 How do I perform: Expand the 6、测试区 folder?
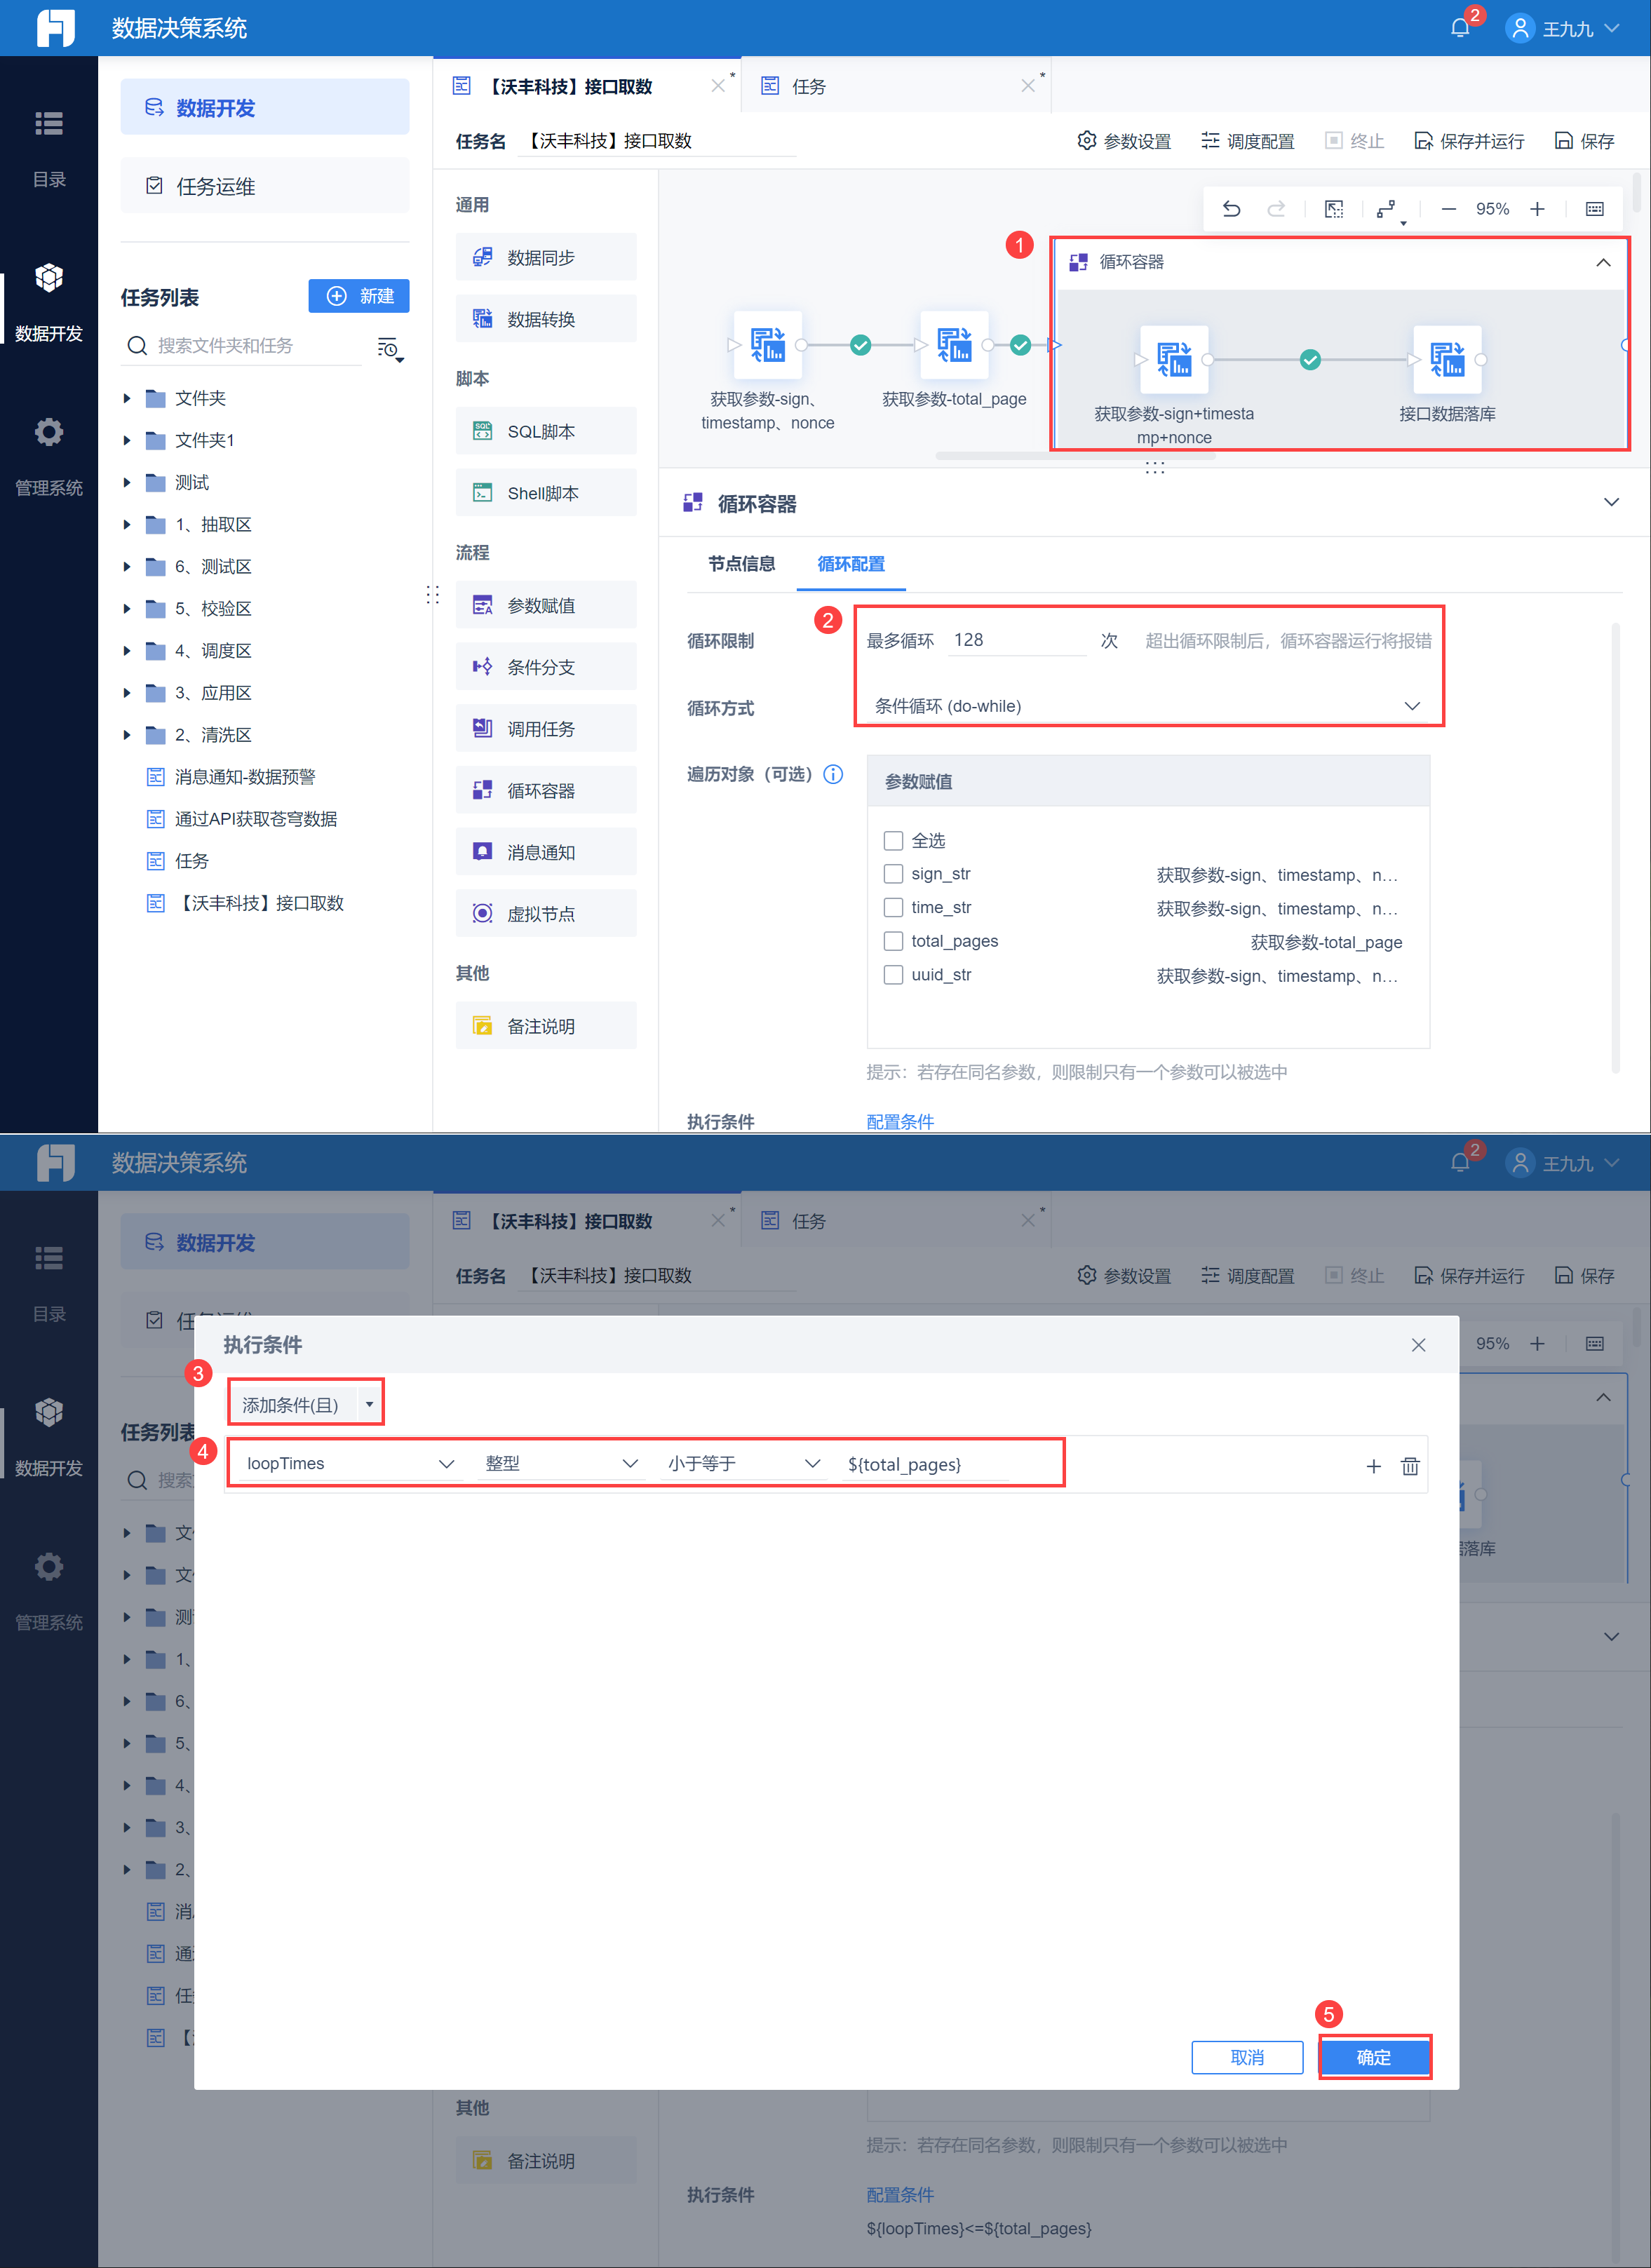127,567
